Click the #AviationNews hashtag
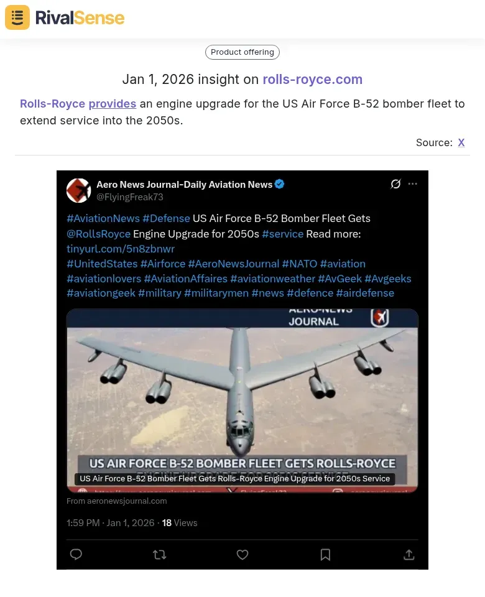 [103, 218]
